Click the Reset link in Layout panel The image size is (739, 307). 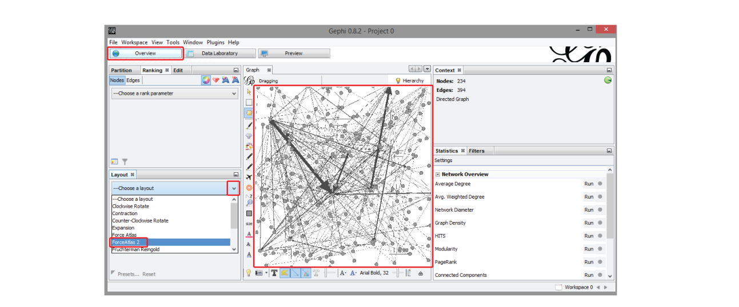coord(149,274)
